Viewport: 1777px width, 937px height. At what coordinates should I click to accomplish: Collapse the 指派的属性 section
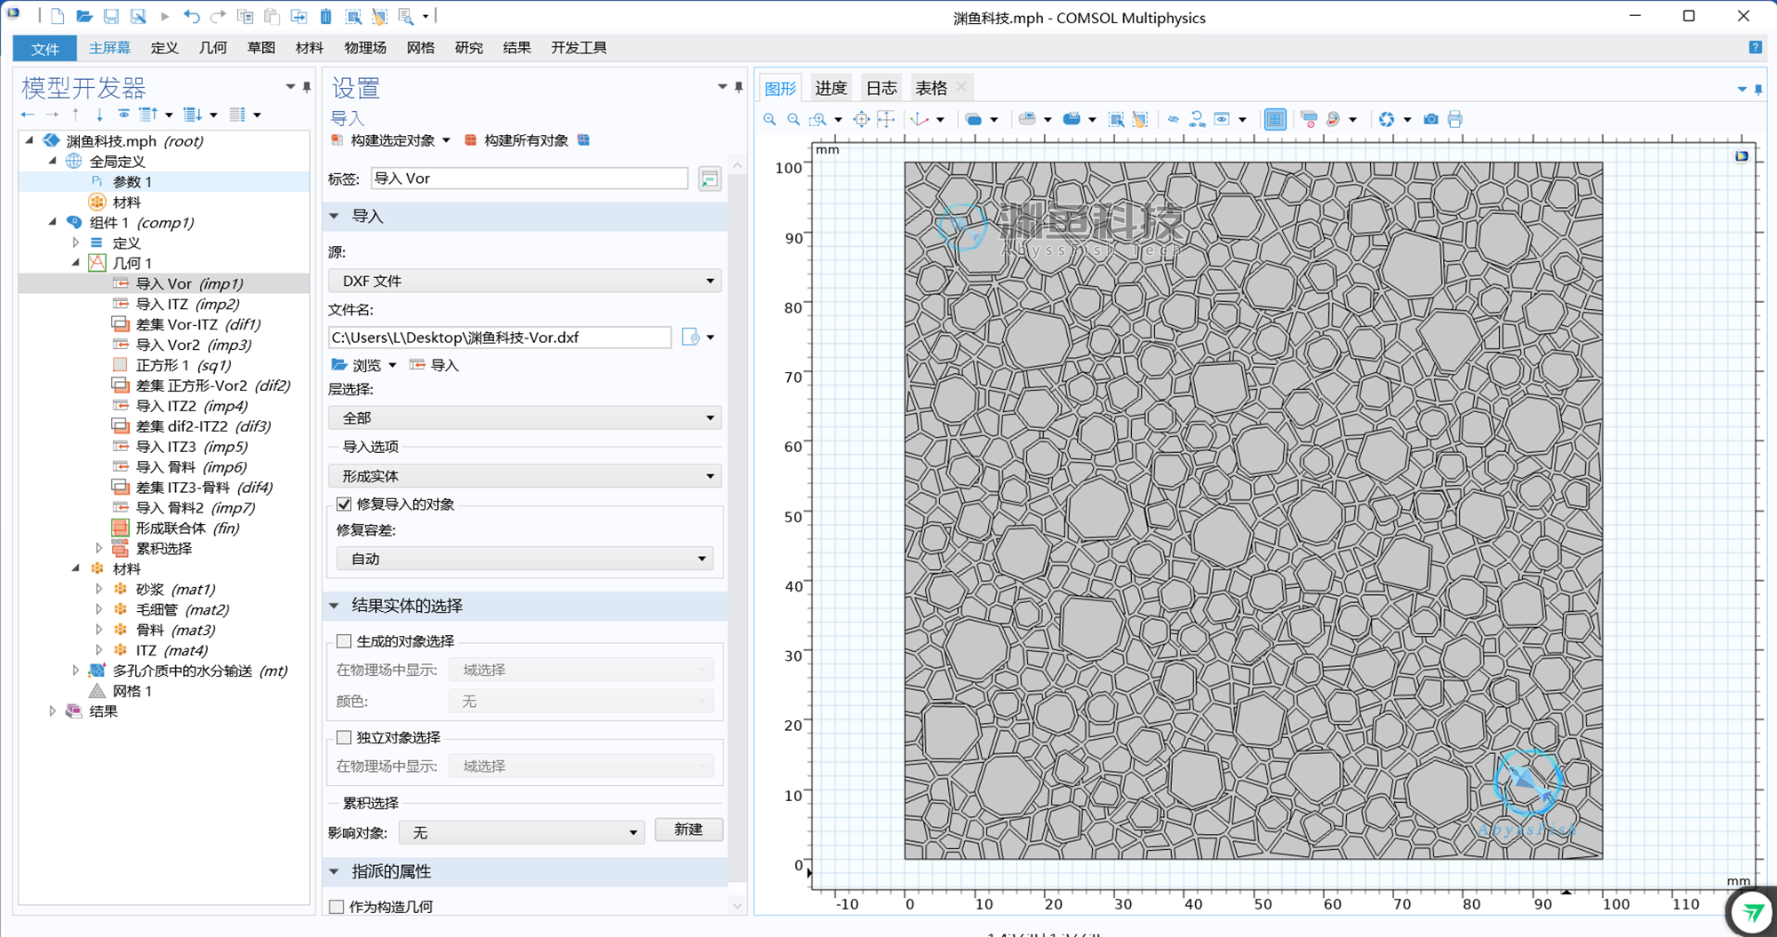coord(335,871)
